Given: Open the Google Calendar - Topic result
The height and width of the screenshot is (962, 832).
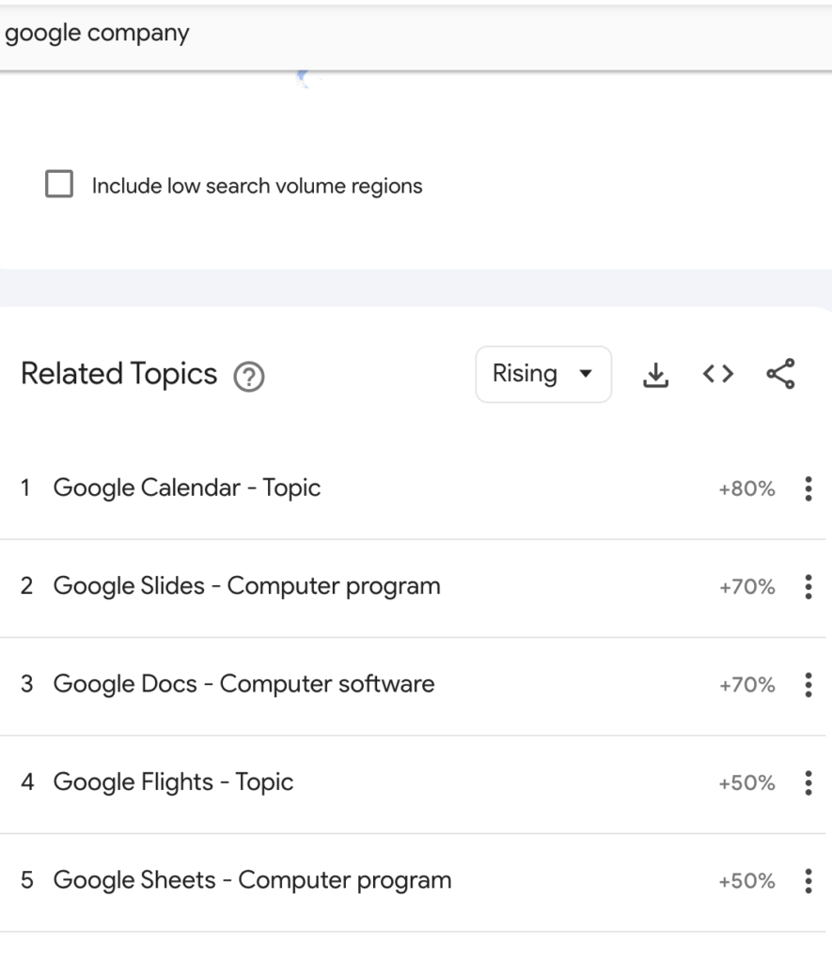Looking at the screenshot, I should click(x=186, y=489).
